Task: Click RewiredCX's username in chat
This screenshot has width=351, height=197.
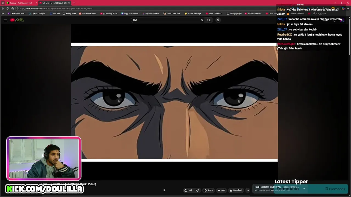Action: [284, 35]
